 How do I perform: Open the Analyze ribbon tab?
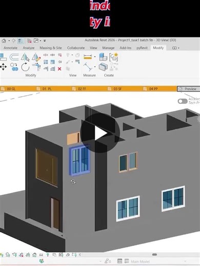pos(29,48)
